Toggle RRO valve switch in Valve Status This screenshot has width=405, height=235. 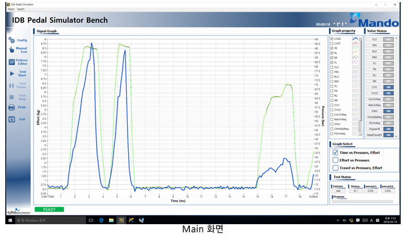tap(388, 57)
